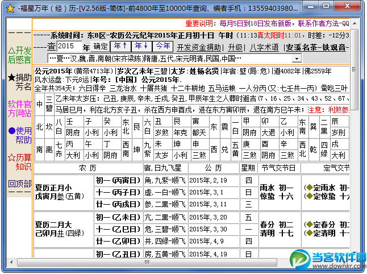Viewport: 367px width, 274px height.
Task: Click 回顶部 to return to top
Action: pos(20,184)
